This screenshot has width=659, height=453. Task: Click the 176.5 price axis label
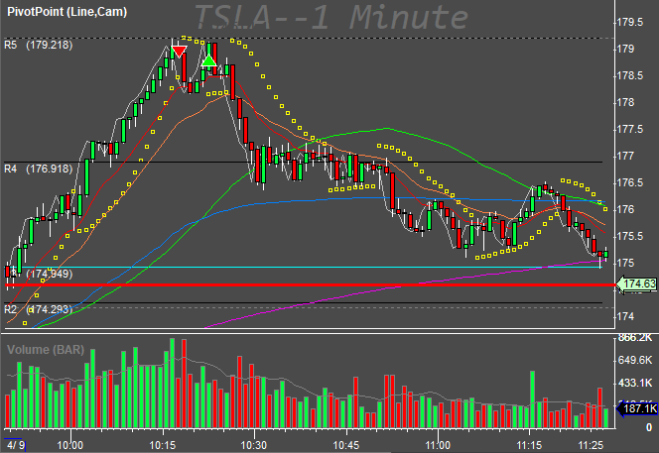(x=629, y=183)
